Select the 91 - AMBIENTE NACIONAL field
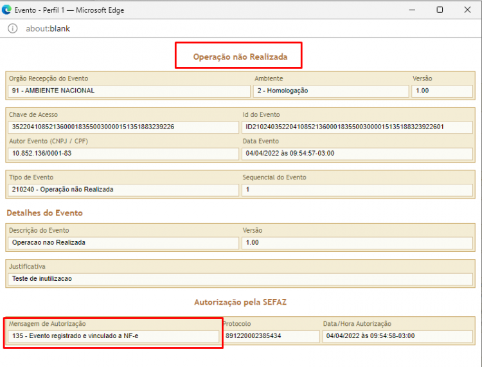The image size is (482, 367). [x=129, y=91]
